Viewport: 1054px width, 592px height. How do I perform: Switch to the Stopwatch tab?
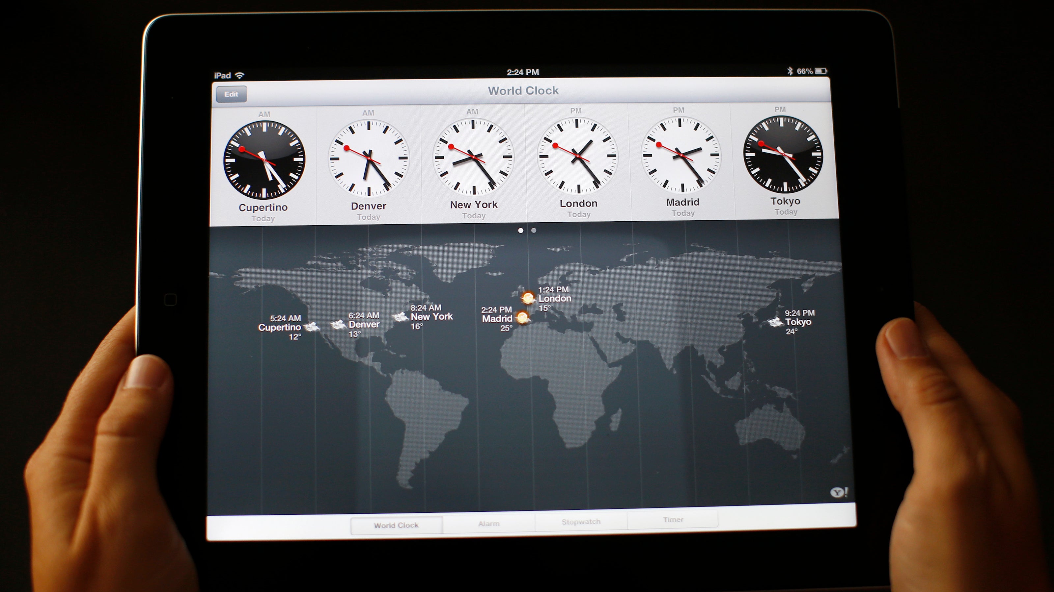(581, 522)
